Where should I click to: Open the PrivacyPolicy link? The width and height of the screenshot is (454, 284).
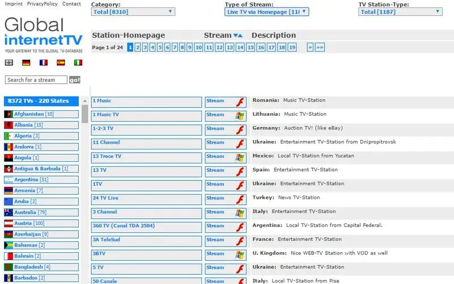point(42,4)
